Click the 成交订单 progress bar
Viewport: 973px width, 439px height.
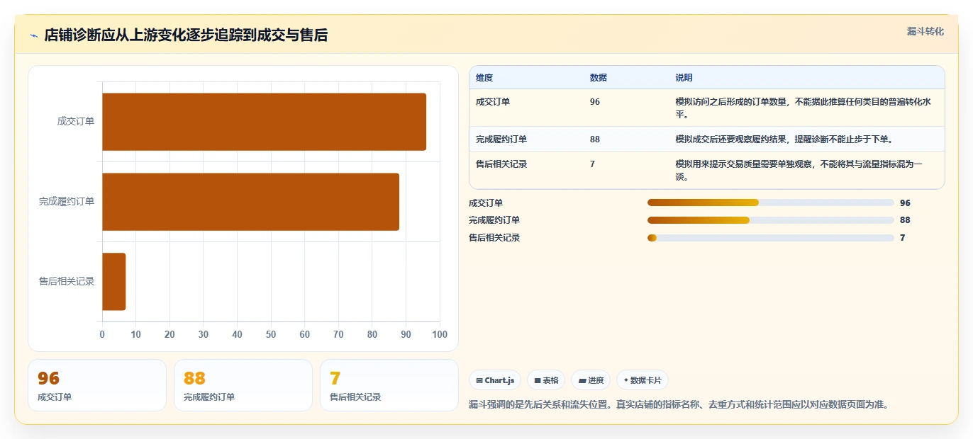click(770, 203)
